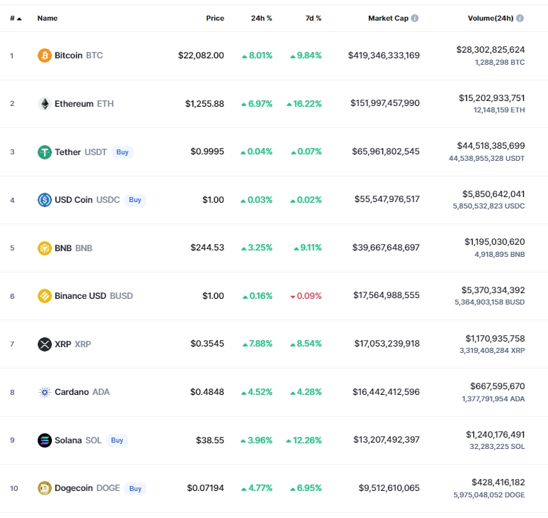Viewport: 548px width, 518px height.
Task: Click the Cardano logo icon
Action: pos(44,392)
